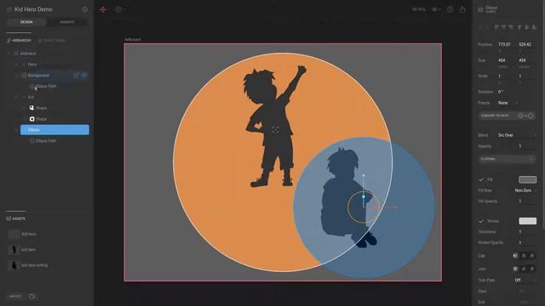Toggle the Fill checkbox

point(481,179)
